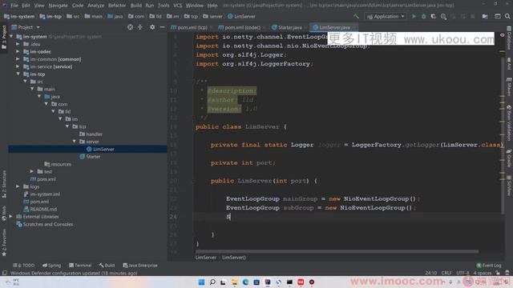Open Java Enterprise tool window

[140, 265]
